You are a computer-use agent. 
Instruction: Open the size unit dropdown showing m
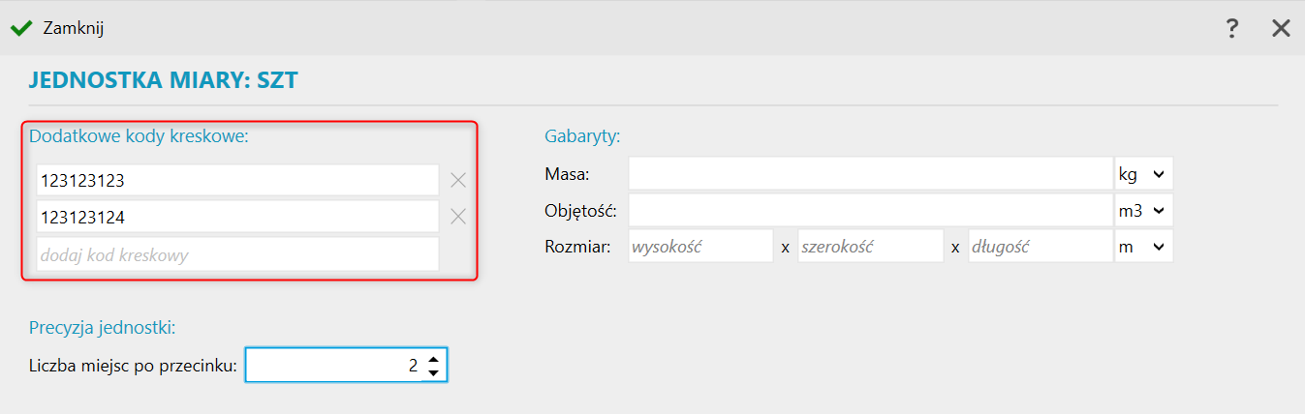pos(1144,247)
